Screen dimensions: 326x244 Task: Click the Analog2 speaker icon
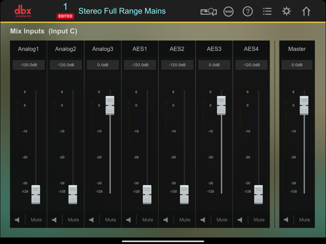[x=54, y=220]
